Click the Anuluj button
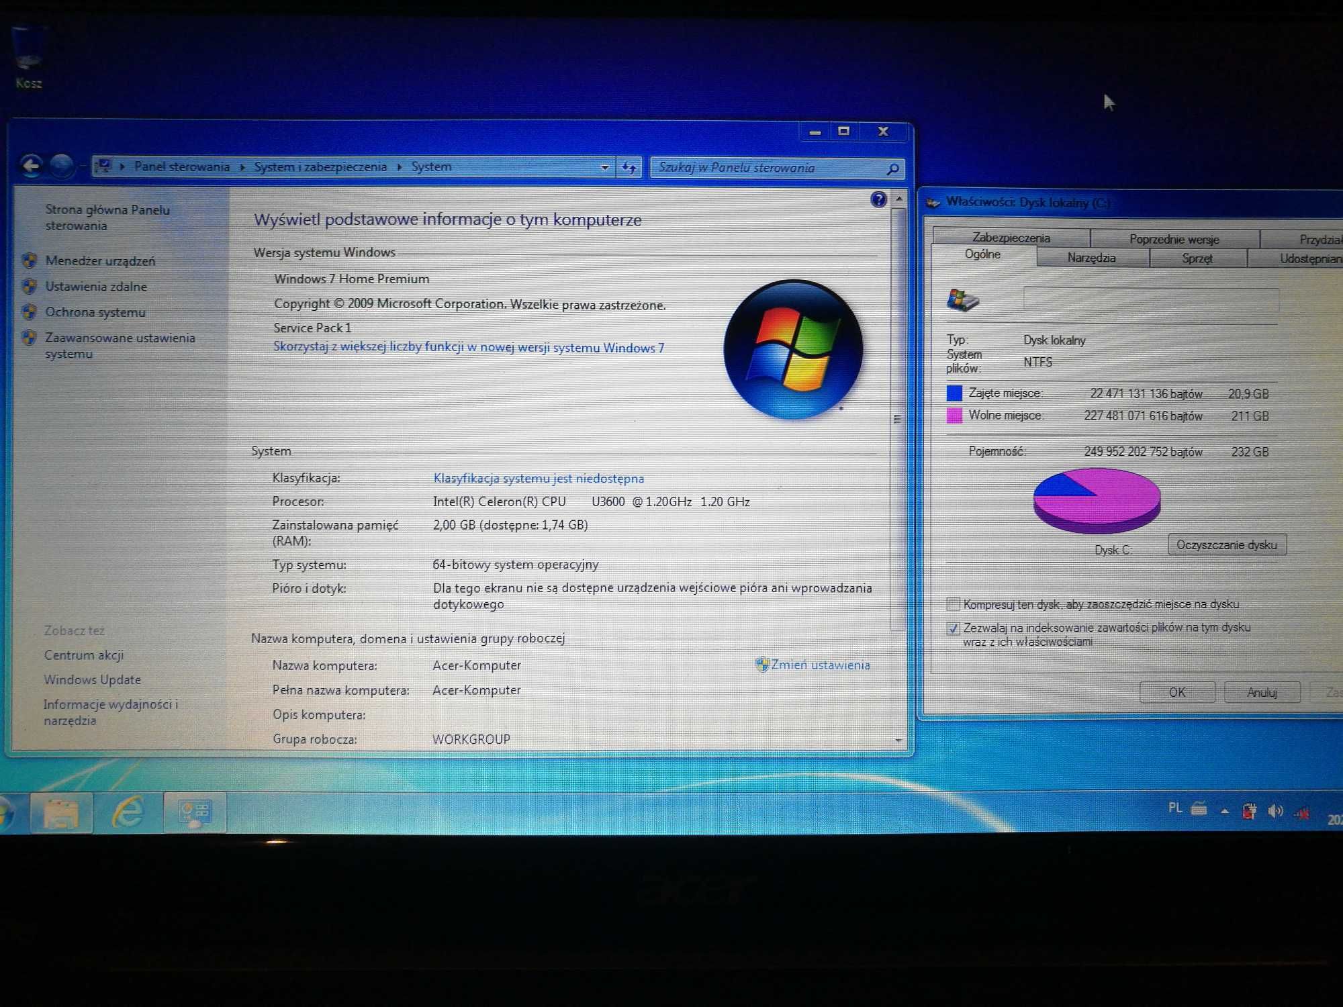Screen dimensions: 1343x1007 [x=1262, y=692]
